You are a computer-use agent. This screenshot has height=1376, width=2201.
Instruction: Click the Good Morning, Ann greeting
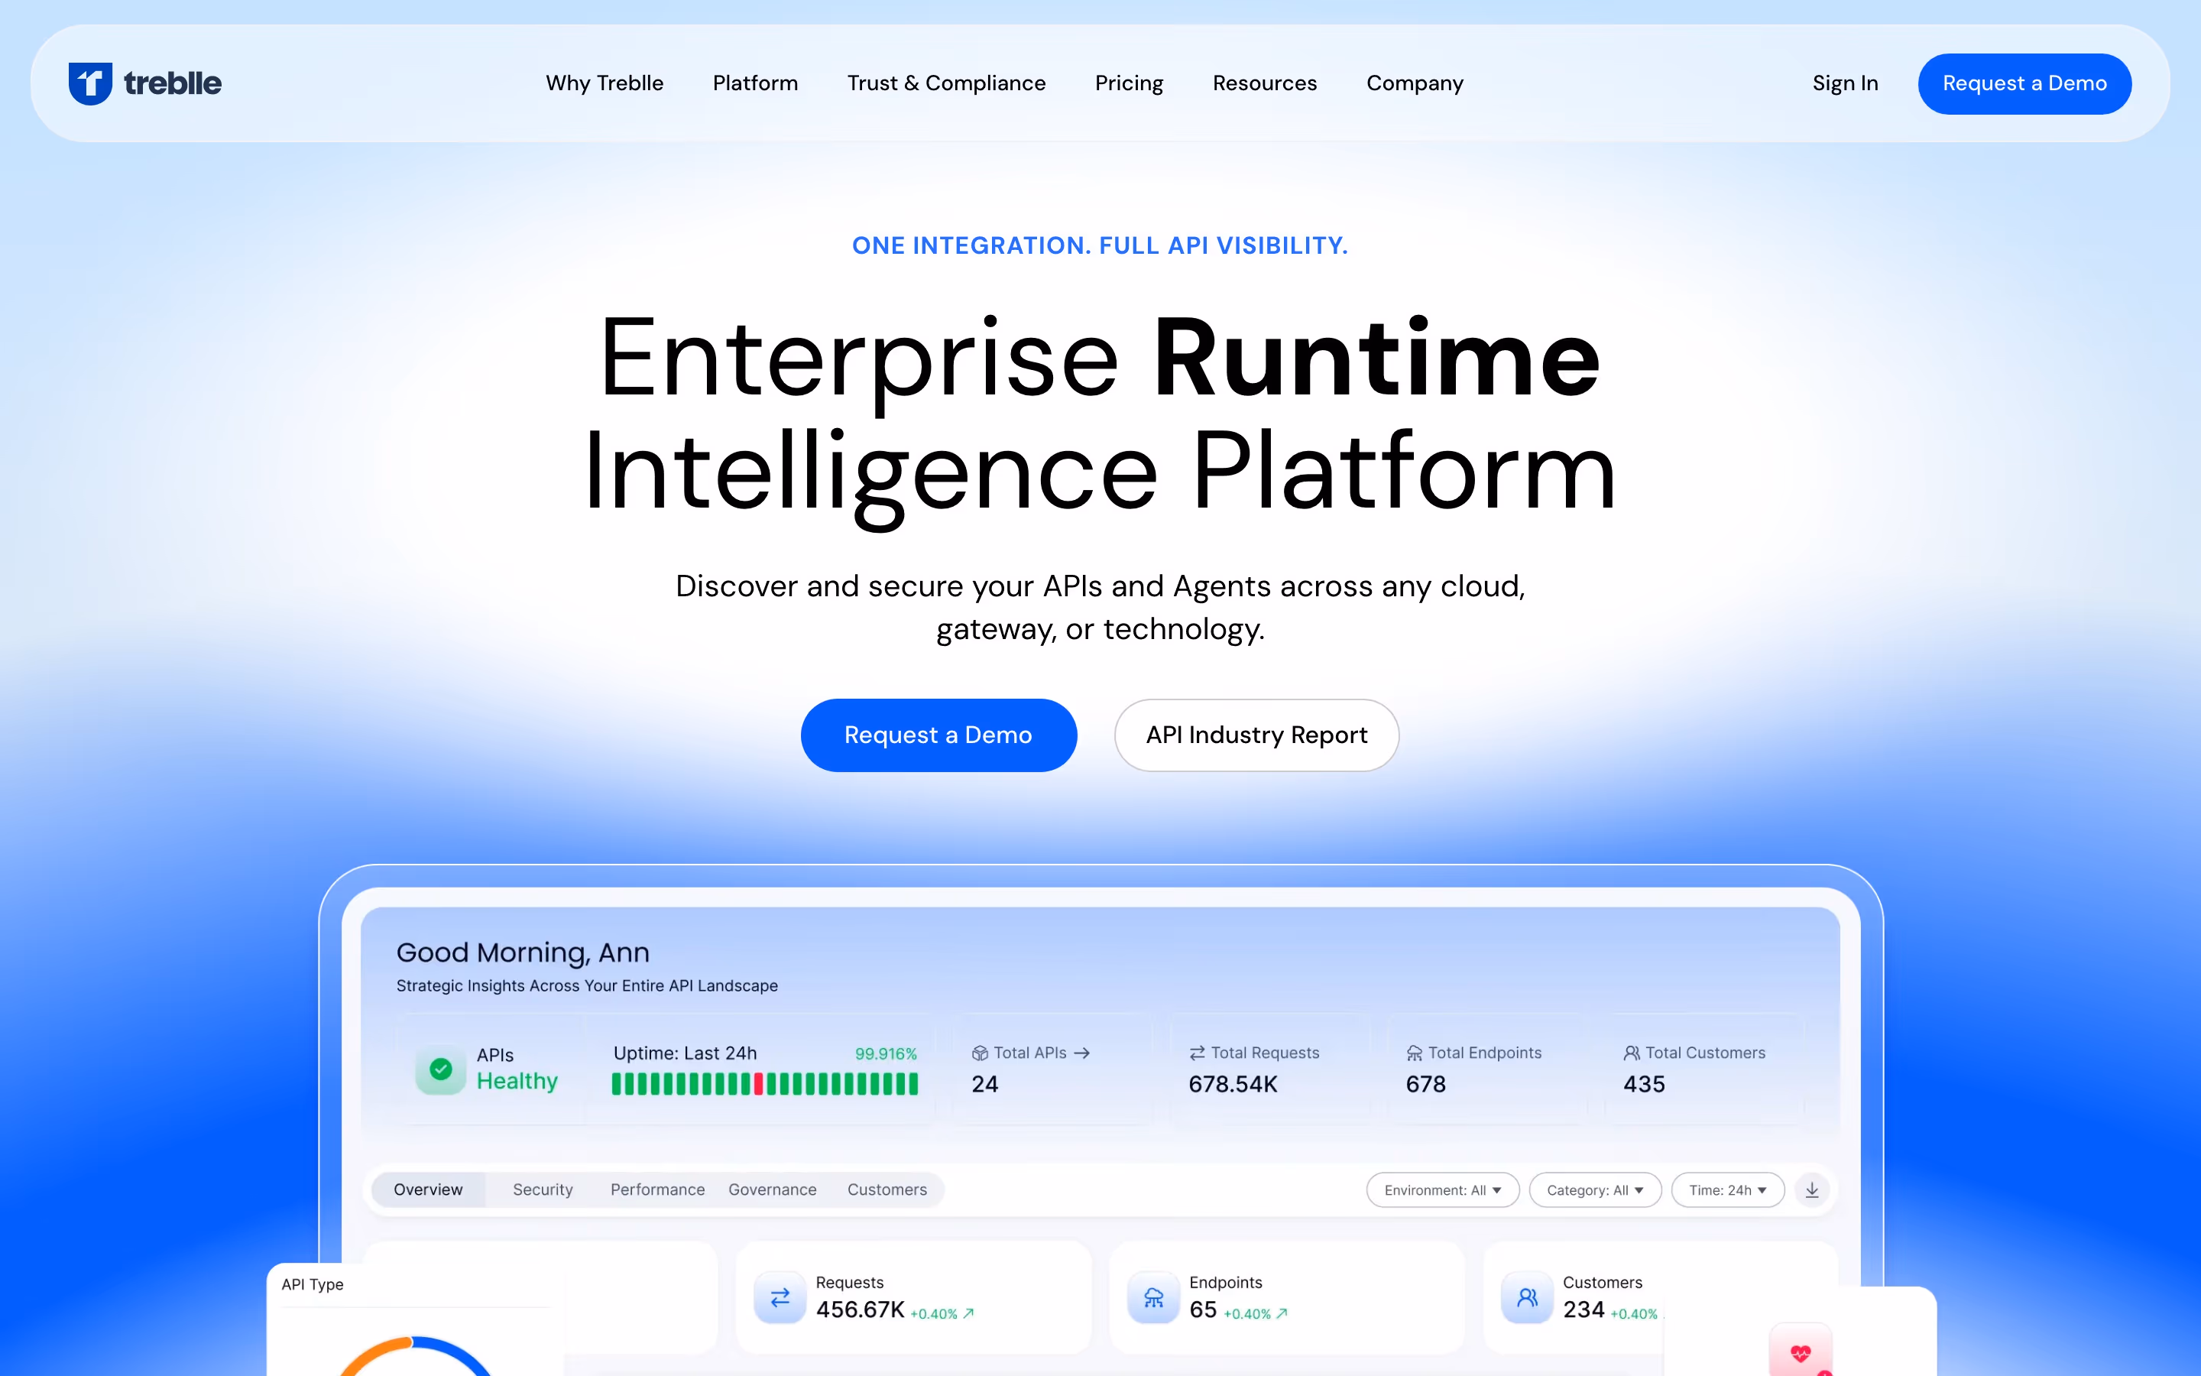(x=523, y=952)
